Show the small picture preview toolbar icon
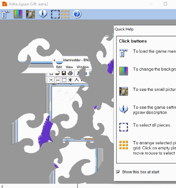The width and height of the screenshot is (176, 188). tap(31, 14)
